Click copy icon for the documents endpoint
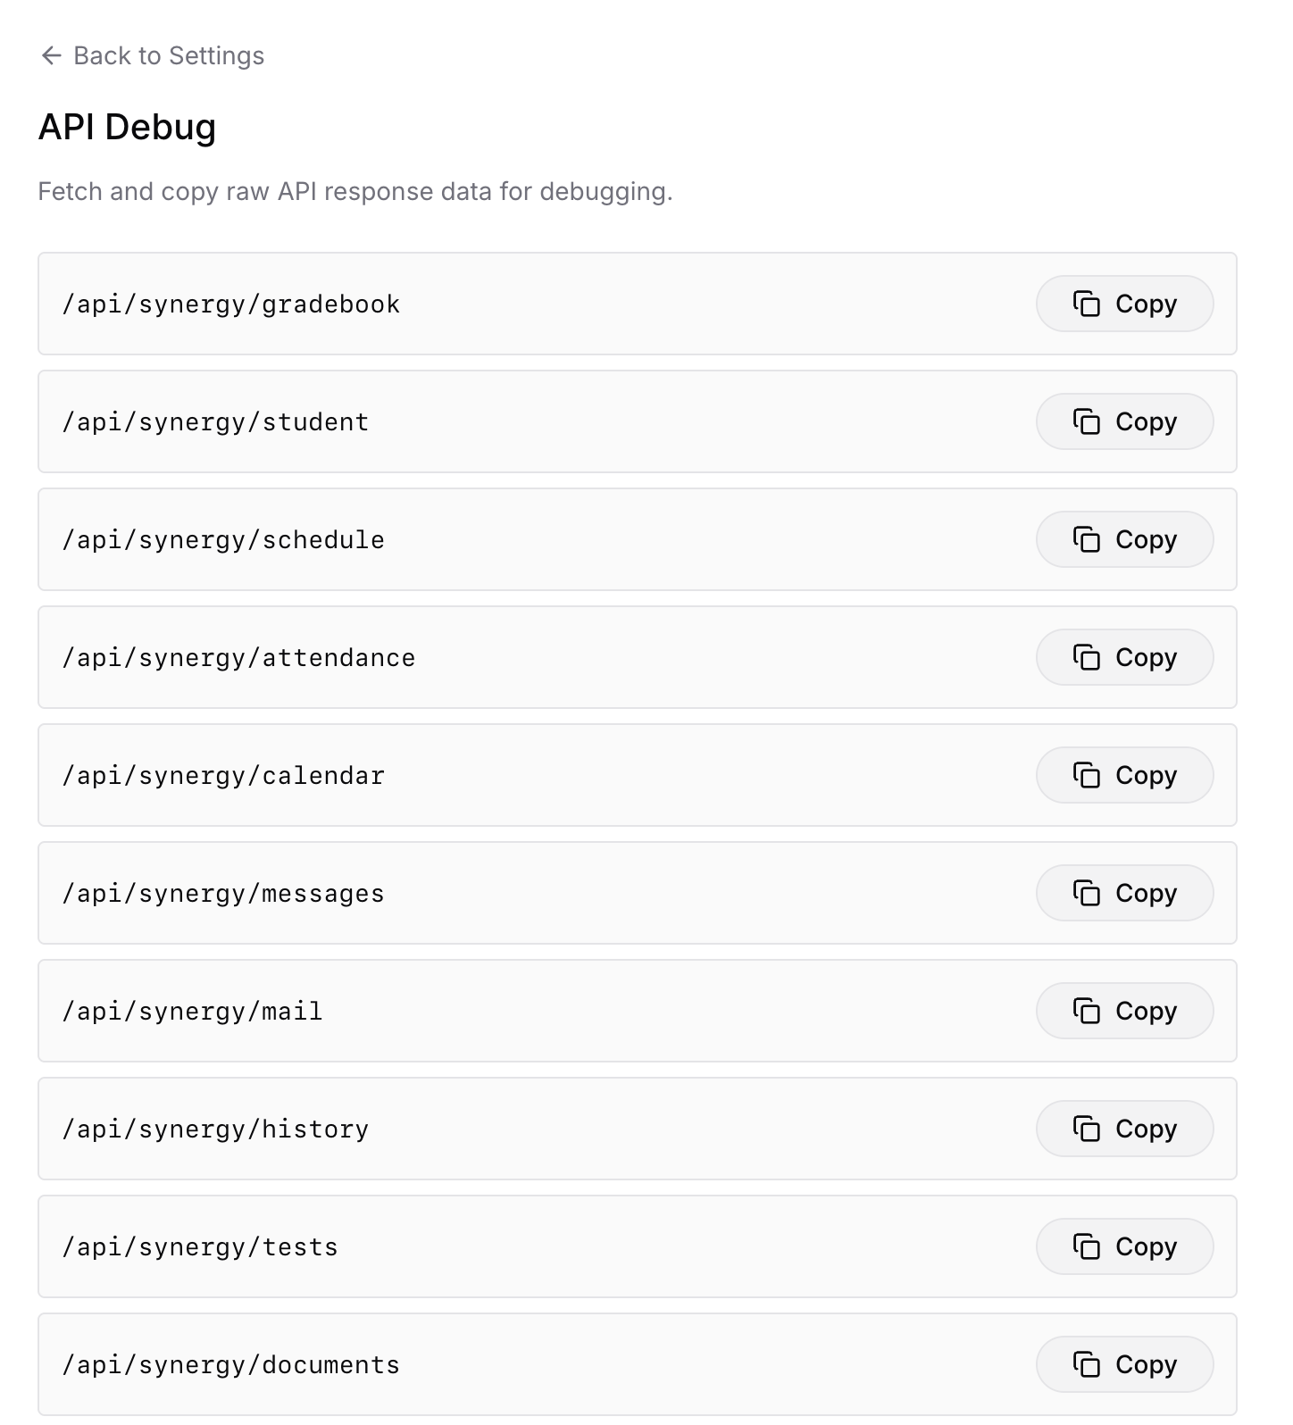Screen dimensions: 1293x1425 (x=1086, y=1364)
